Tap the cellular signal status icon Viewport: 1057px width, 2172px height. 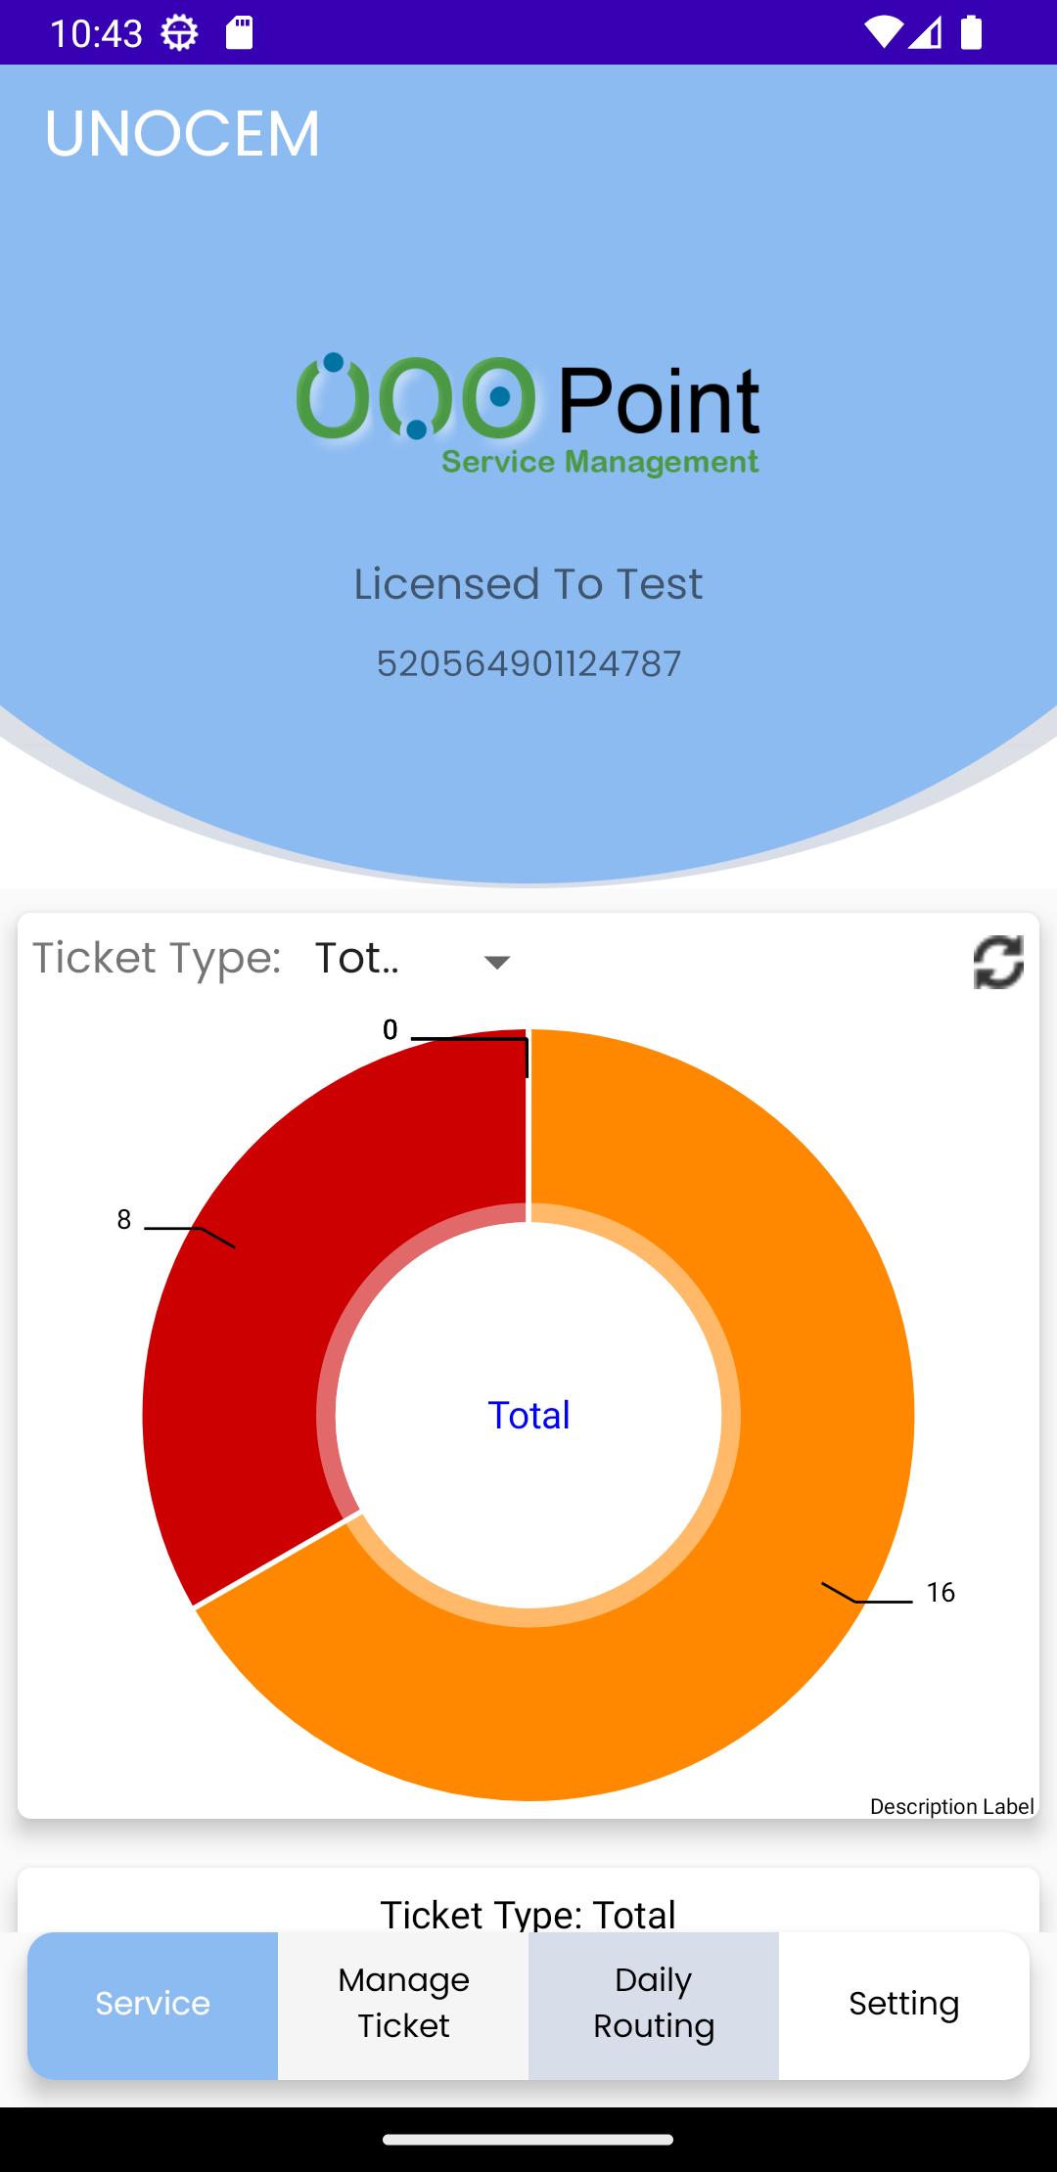(x=925, y=33)
